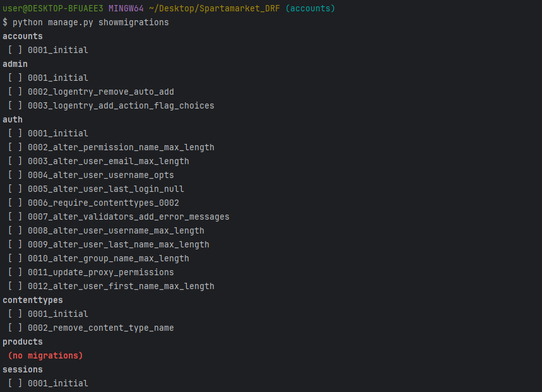Image resolution: width=542 pixels, height=392 pixels.
Task: Click '0011_update_proxy_permissions' migration line
Action: point(101,273)
